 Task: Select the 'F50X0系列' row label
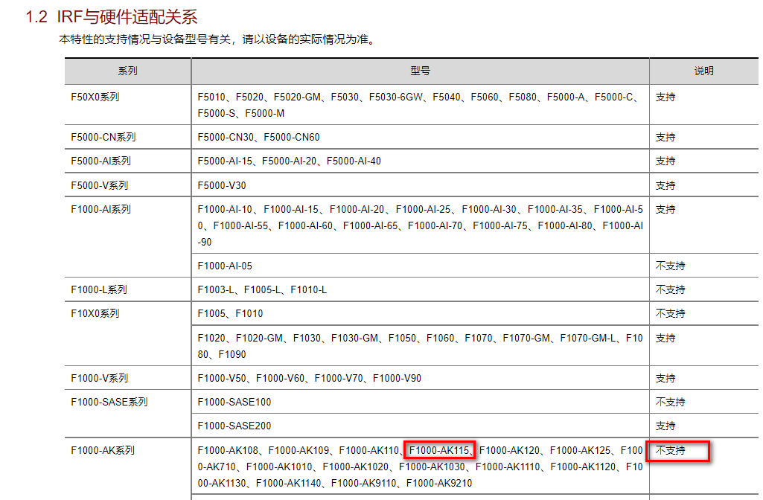coord(95,97)
